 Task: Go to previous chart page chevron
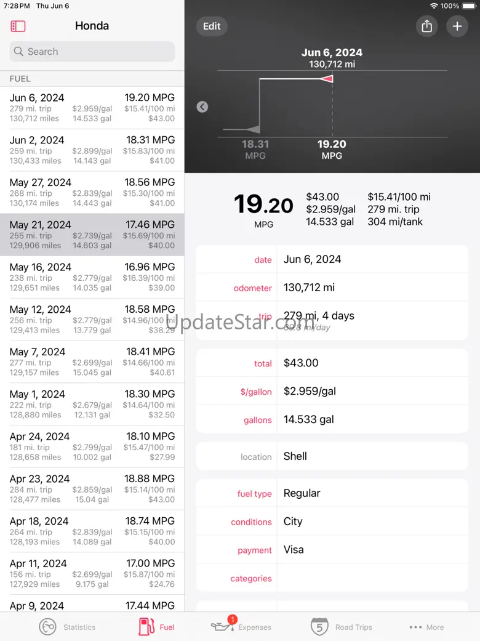click(x=202, y=107)
